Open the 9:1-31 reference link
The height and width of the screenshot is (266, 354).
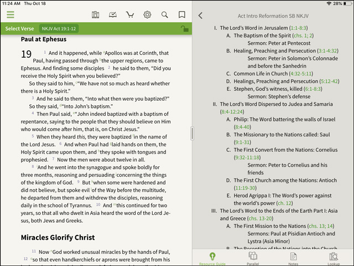pos(242,142)
